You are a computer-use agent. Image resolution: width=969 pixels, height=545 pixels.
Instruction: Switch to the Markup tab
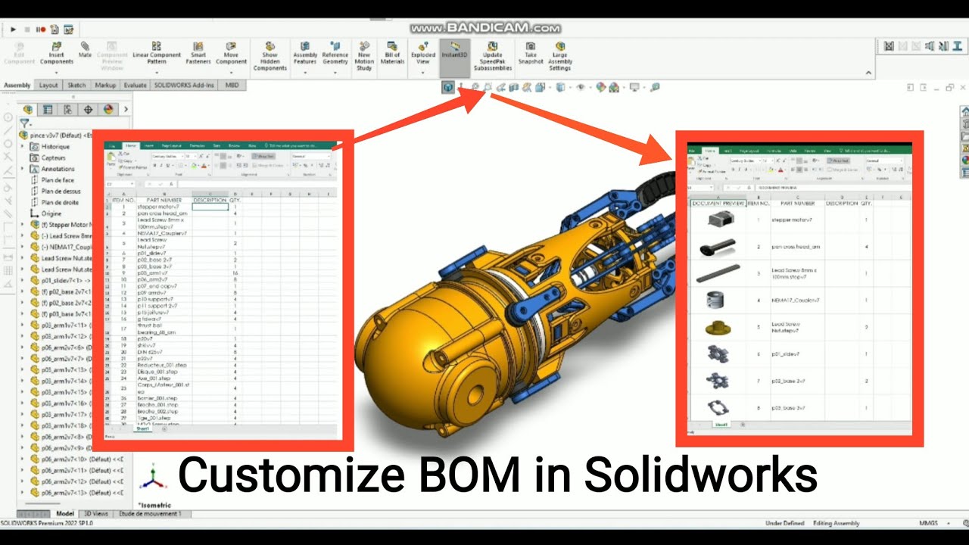pyautogui.click(x=105, y=86)
